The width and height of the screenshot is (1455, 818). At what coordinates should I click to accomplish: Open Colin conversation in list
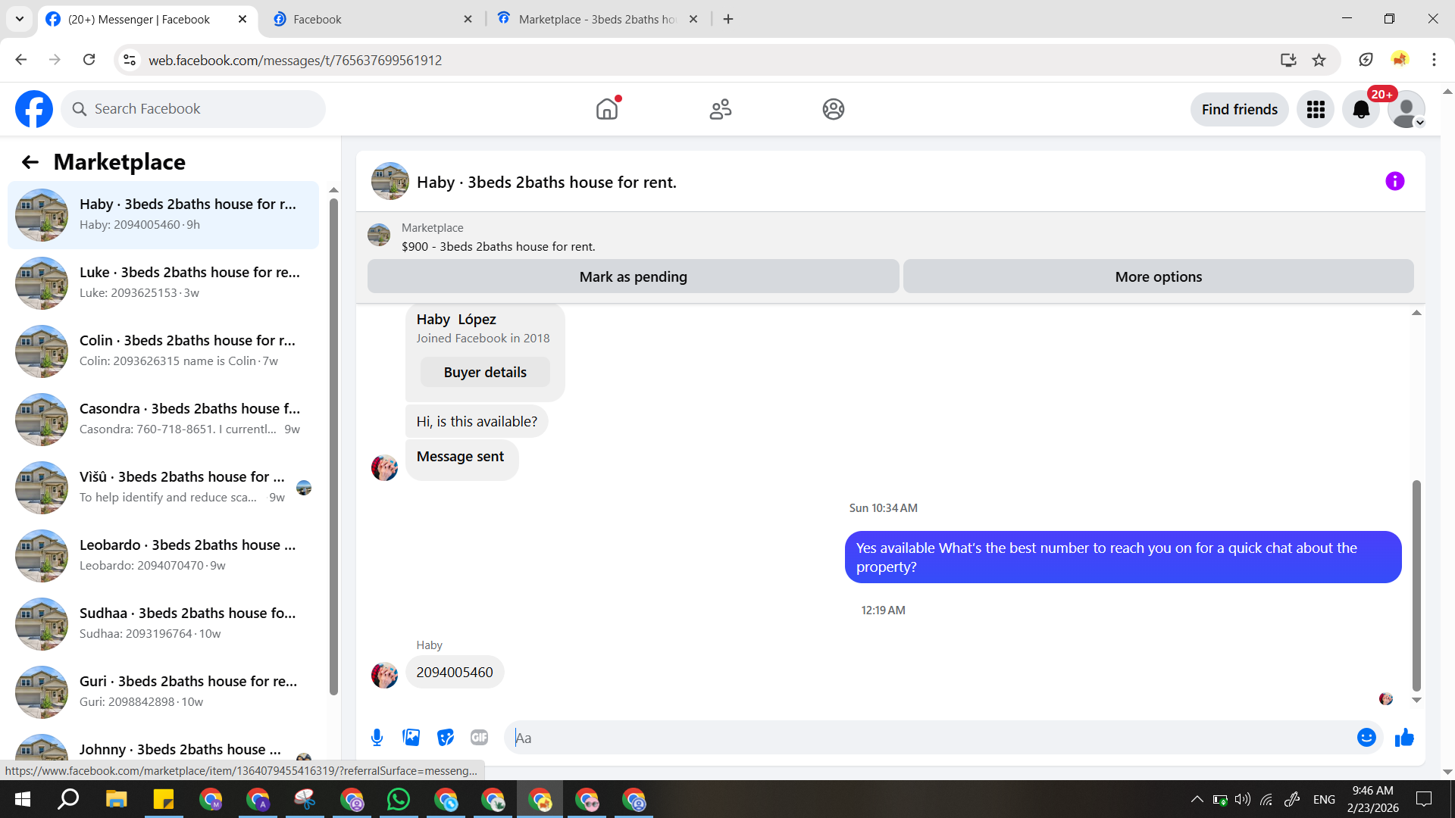pyautogui.click(x=163, y=351)
